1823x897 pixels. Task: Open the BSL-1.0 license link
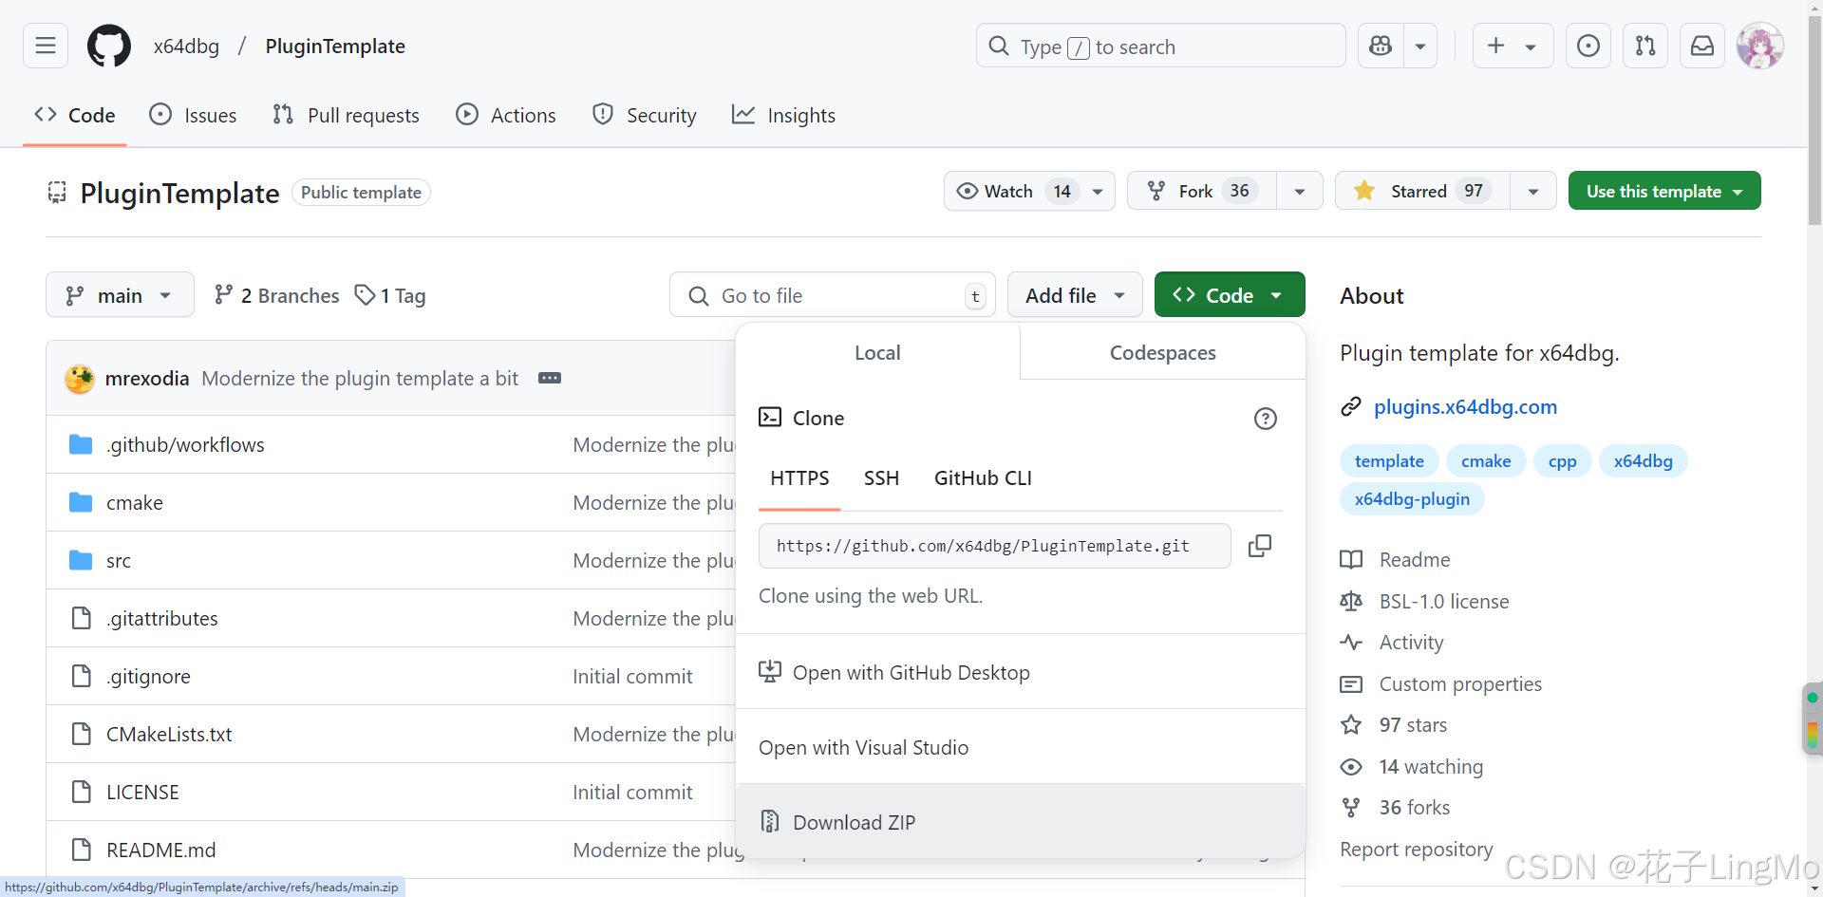[1444, 602]
